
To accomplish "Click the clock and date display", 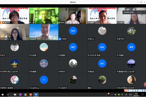I will click(x=136, y=95).
